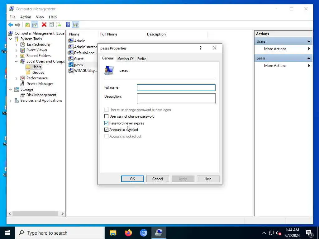Select the passs user icon in list

pyautogui.click(x=71, y=65)
